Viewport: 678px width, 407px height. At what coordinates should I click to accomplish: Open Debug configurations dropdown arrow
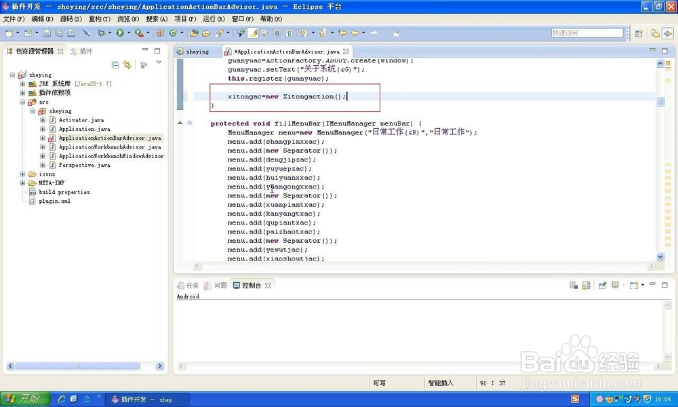(109, 33)
